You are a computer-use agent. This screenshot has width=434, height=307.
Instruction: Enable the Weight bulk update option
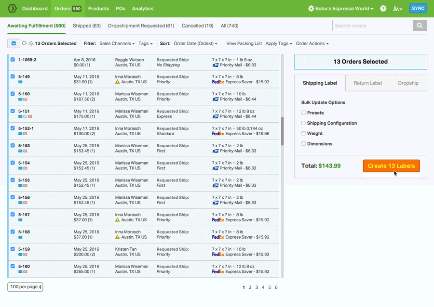(x=304, y=133)
